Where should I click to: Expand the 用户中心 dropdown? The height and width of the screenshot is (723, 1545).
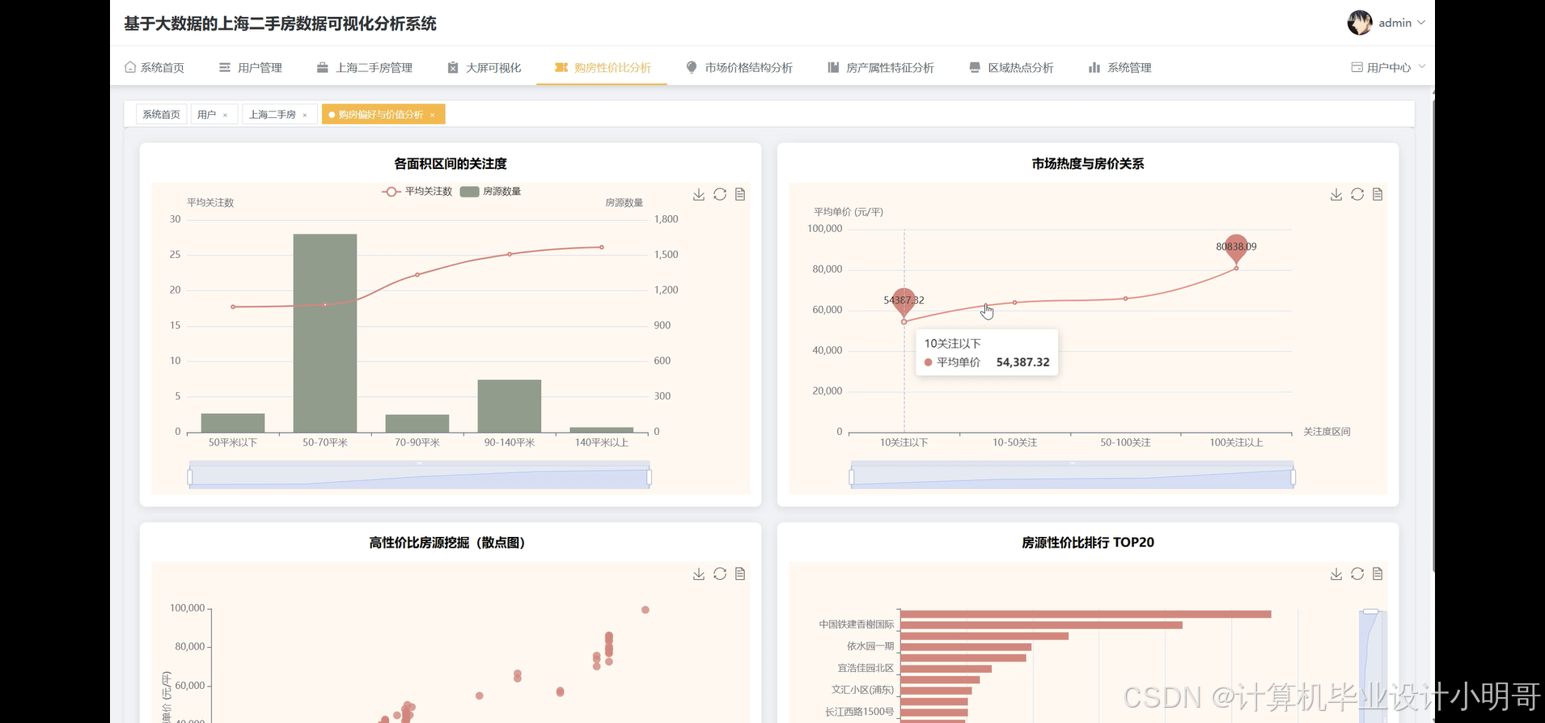[1388, 67]
